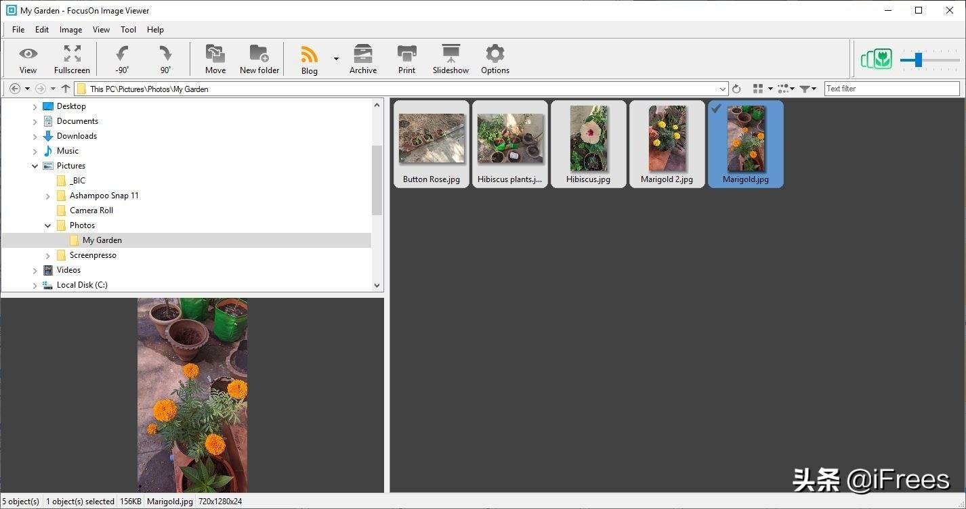Collapse the Pictures tree node
966x509 pixels.
[x=35, y=166]
